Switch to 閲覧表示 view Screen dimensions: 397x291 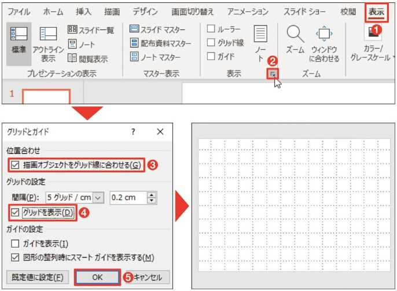click(x=88, y=58)
